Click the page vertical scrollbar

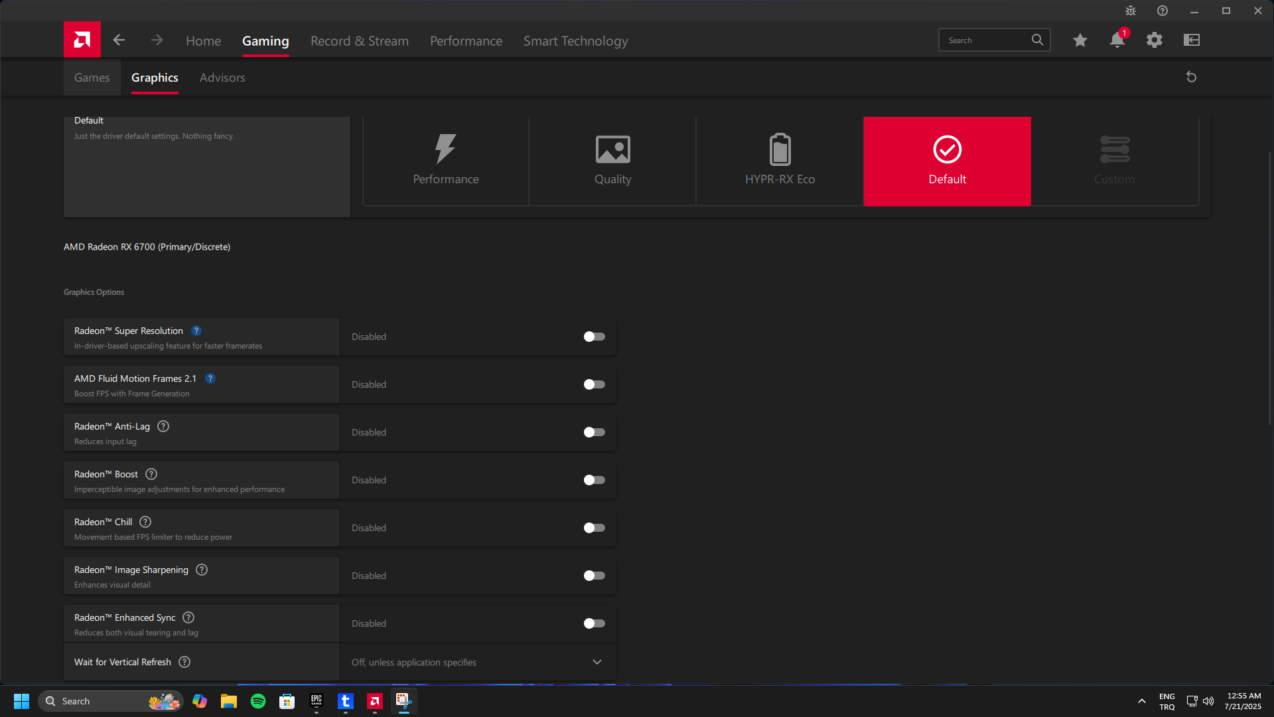coord(1270,289)
